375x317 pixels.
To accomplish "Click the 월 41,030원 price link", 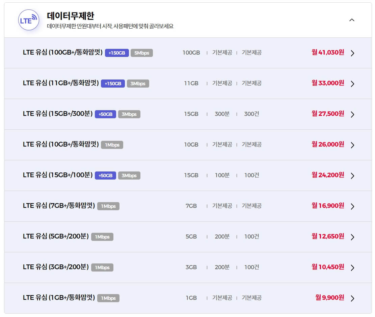I will click(x=328, y=53).
